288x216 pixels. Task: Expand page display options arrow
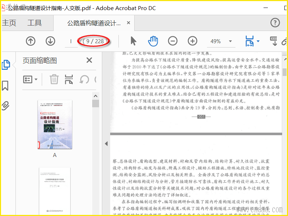[258, 41]
